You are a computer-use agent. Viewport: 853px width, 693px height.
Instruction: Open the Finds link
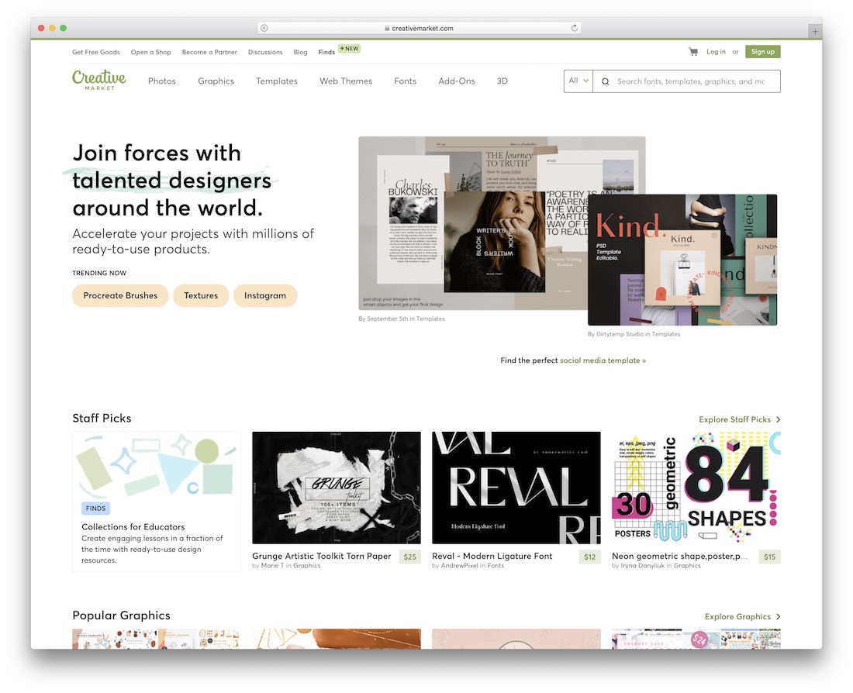click(x=326, y=52)
